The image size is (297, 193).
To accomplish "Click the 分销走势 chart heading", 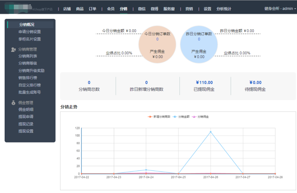I will tap(69, 107).
